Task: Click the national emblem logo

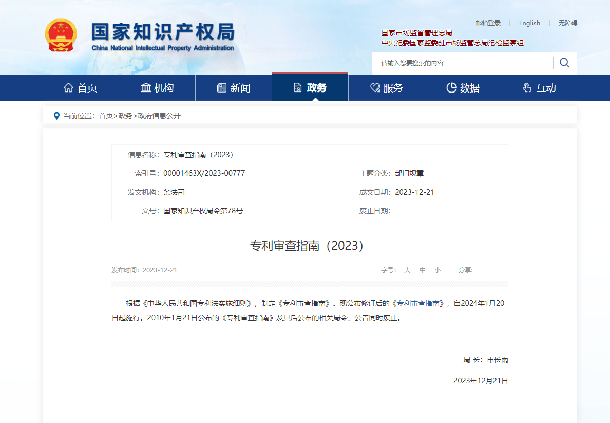Action: [x=62, y=35]
